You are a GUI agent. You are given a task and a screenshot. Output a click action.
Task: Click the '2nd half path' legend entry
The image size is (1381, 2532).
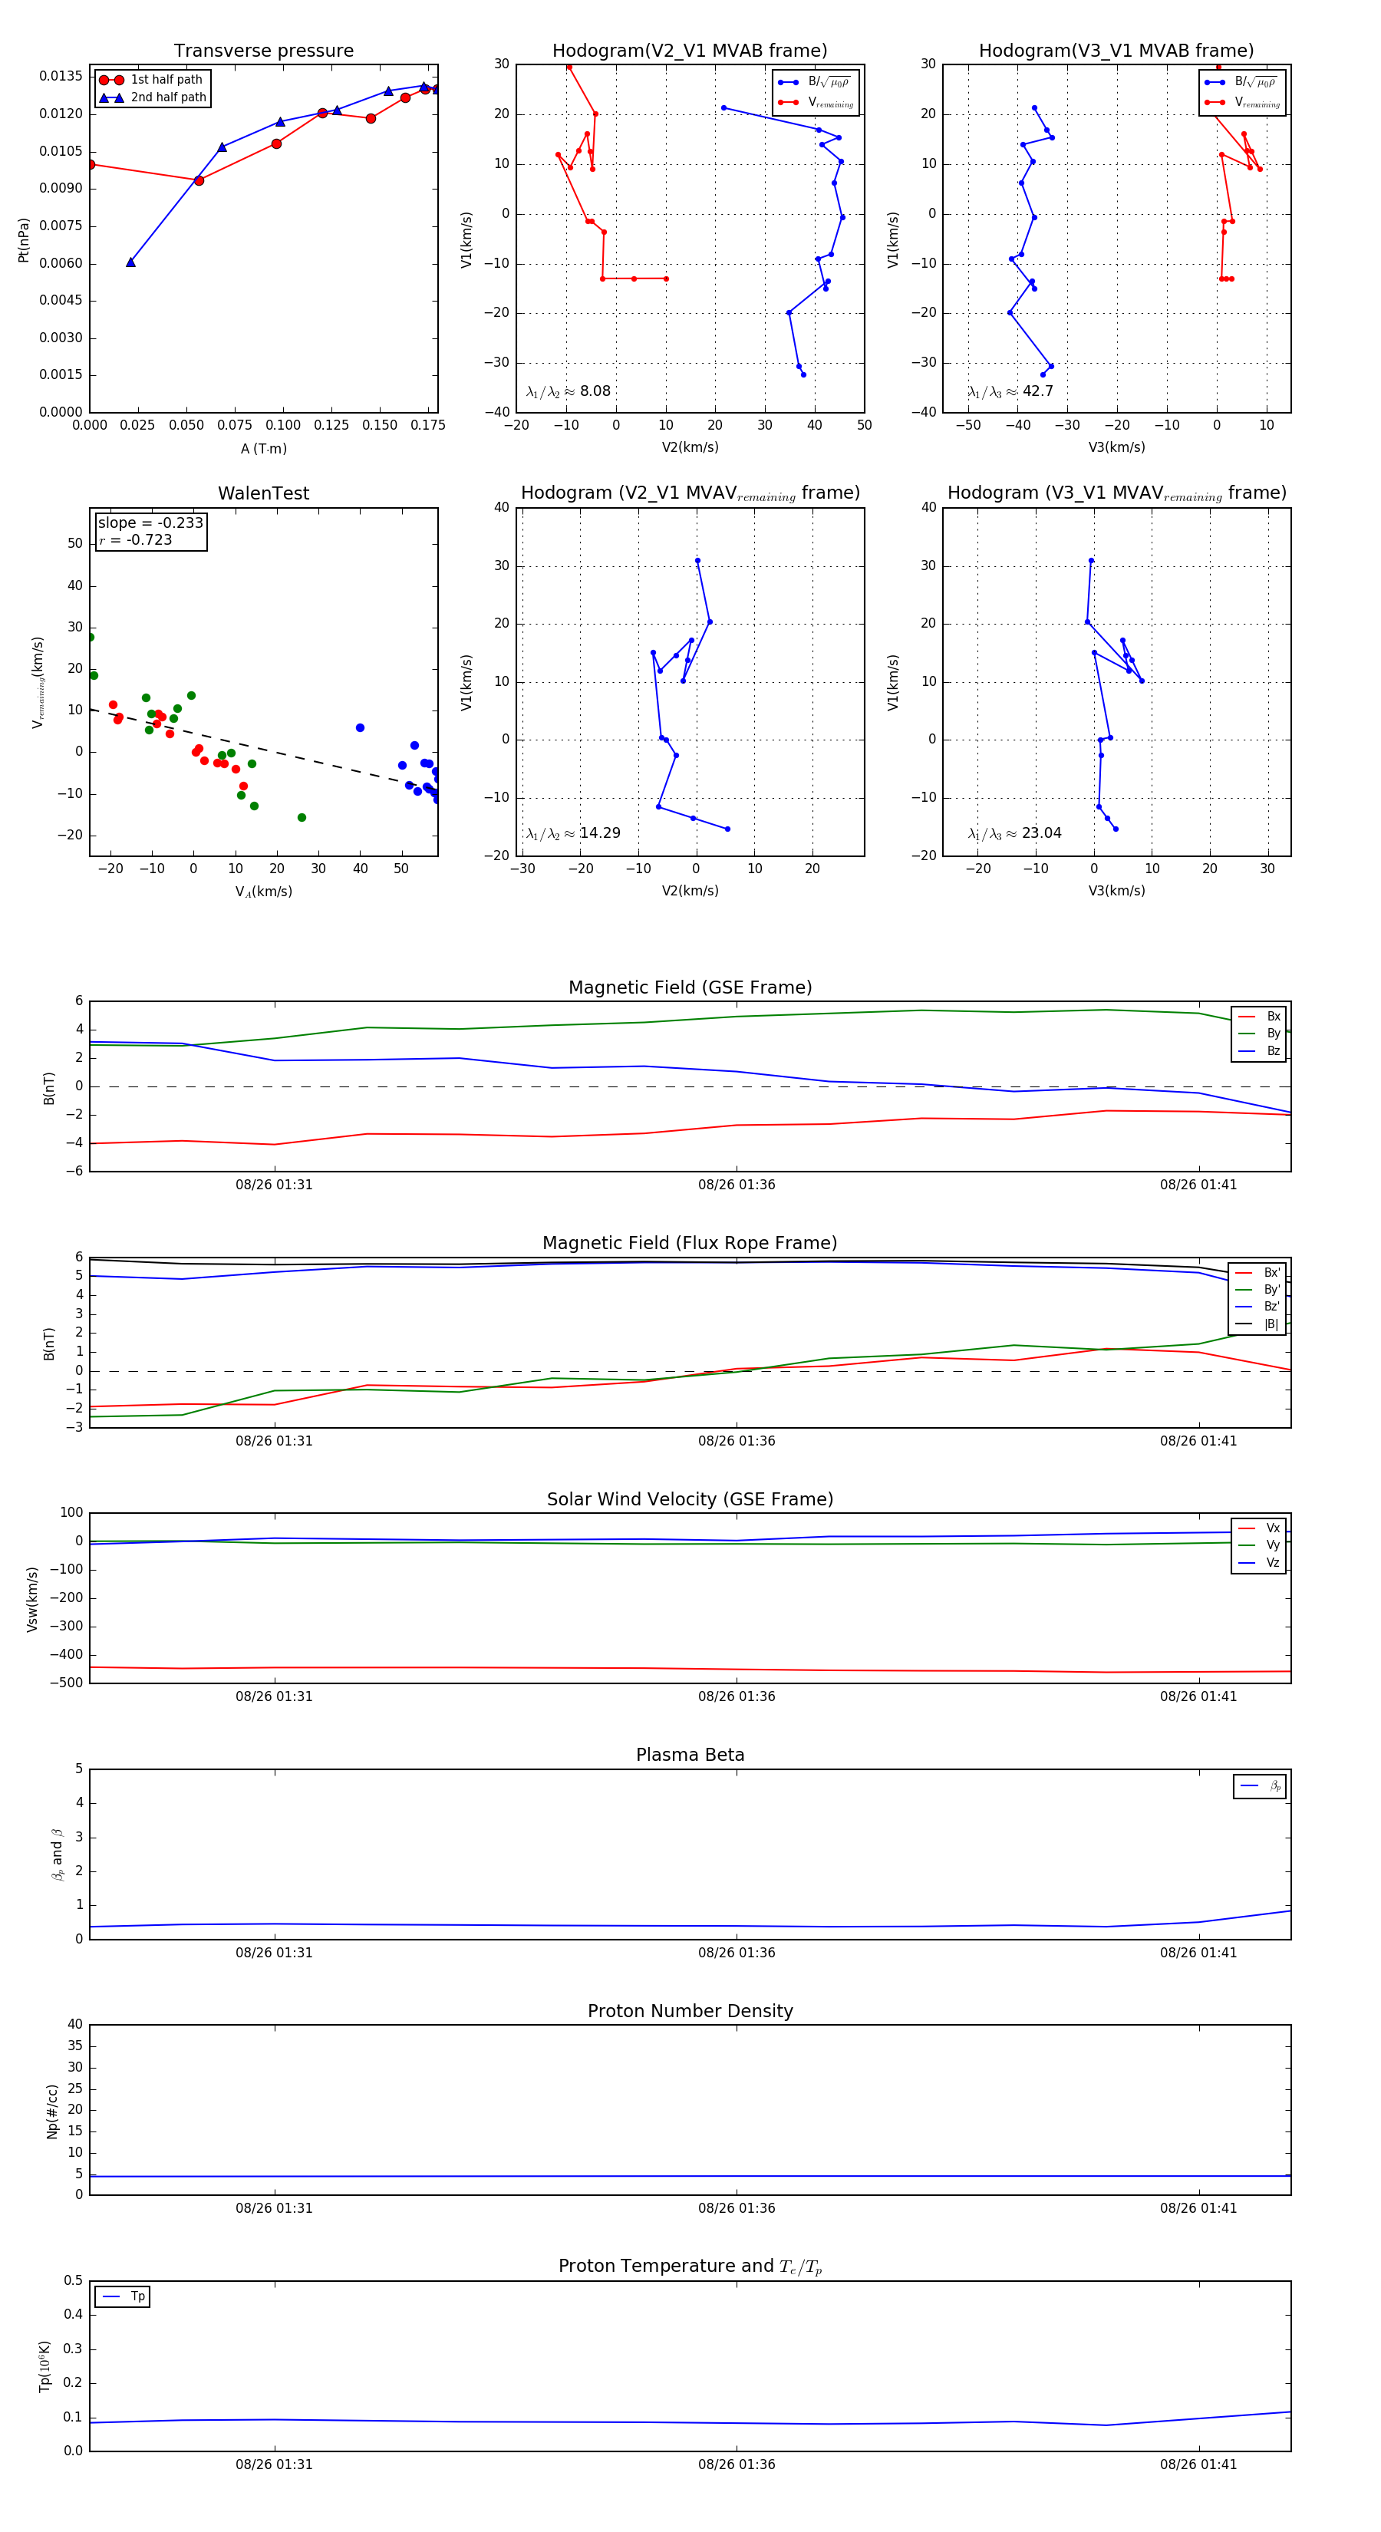[153, 97]
